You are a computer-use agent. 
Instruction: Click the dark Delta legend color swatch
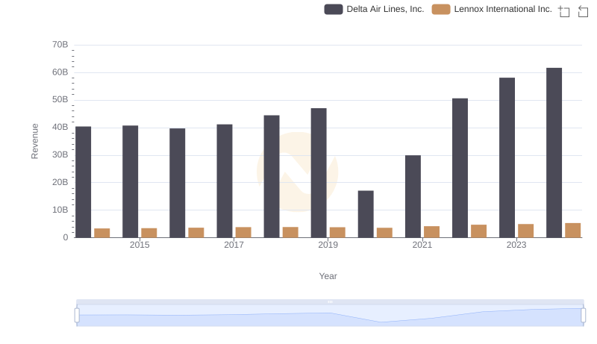click(333, 9)
